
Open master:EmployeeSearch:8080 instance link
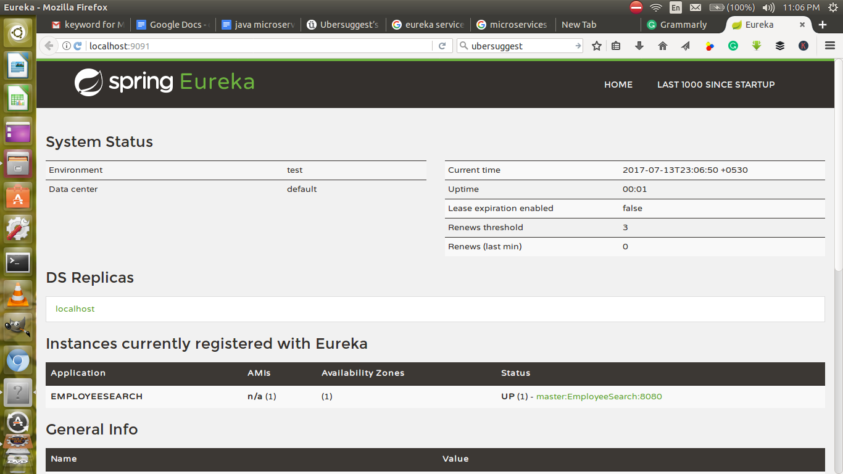tap(599, 396)
